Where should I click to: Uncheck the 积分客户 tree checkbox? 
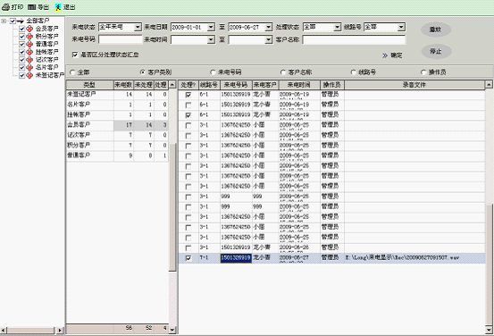[x=21, y=37]
